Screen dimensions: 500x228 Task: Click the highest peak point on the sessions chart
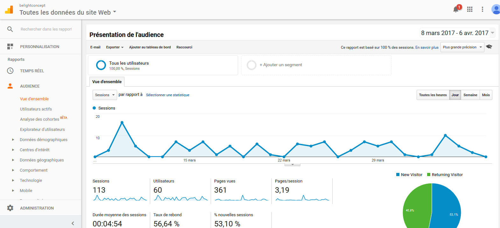[122, 122]
